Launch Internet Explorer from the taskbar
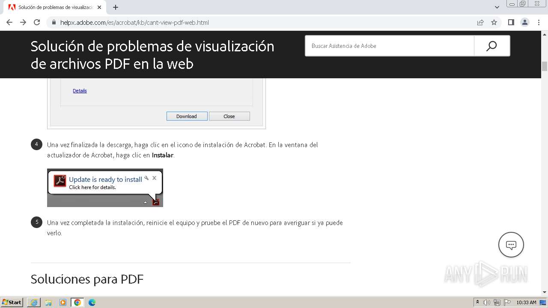The height and width of the screenshot is (308, 548). tap(34, 302)
